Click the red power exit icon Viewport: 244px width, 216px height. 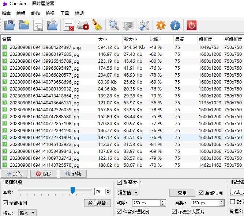191,25
